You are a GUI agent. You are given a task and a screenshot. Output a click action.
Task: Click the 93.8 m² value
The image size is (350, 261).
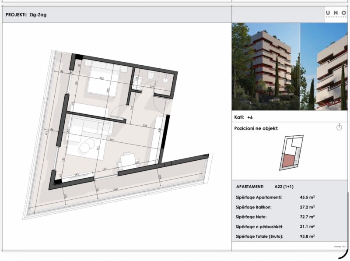(308, 236)
